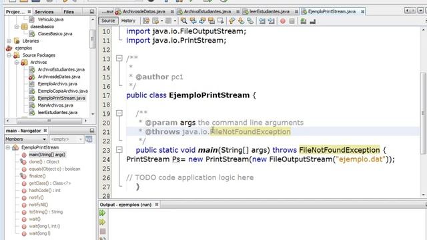This screenshot has height=240, width=427.
Task: Click Shift Line Right icon
Action: (x=272, y=21)
